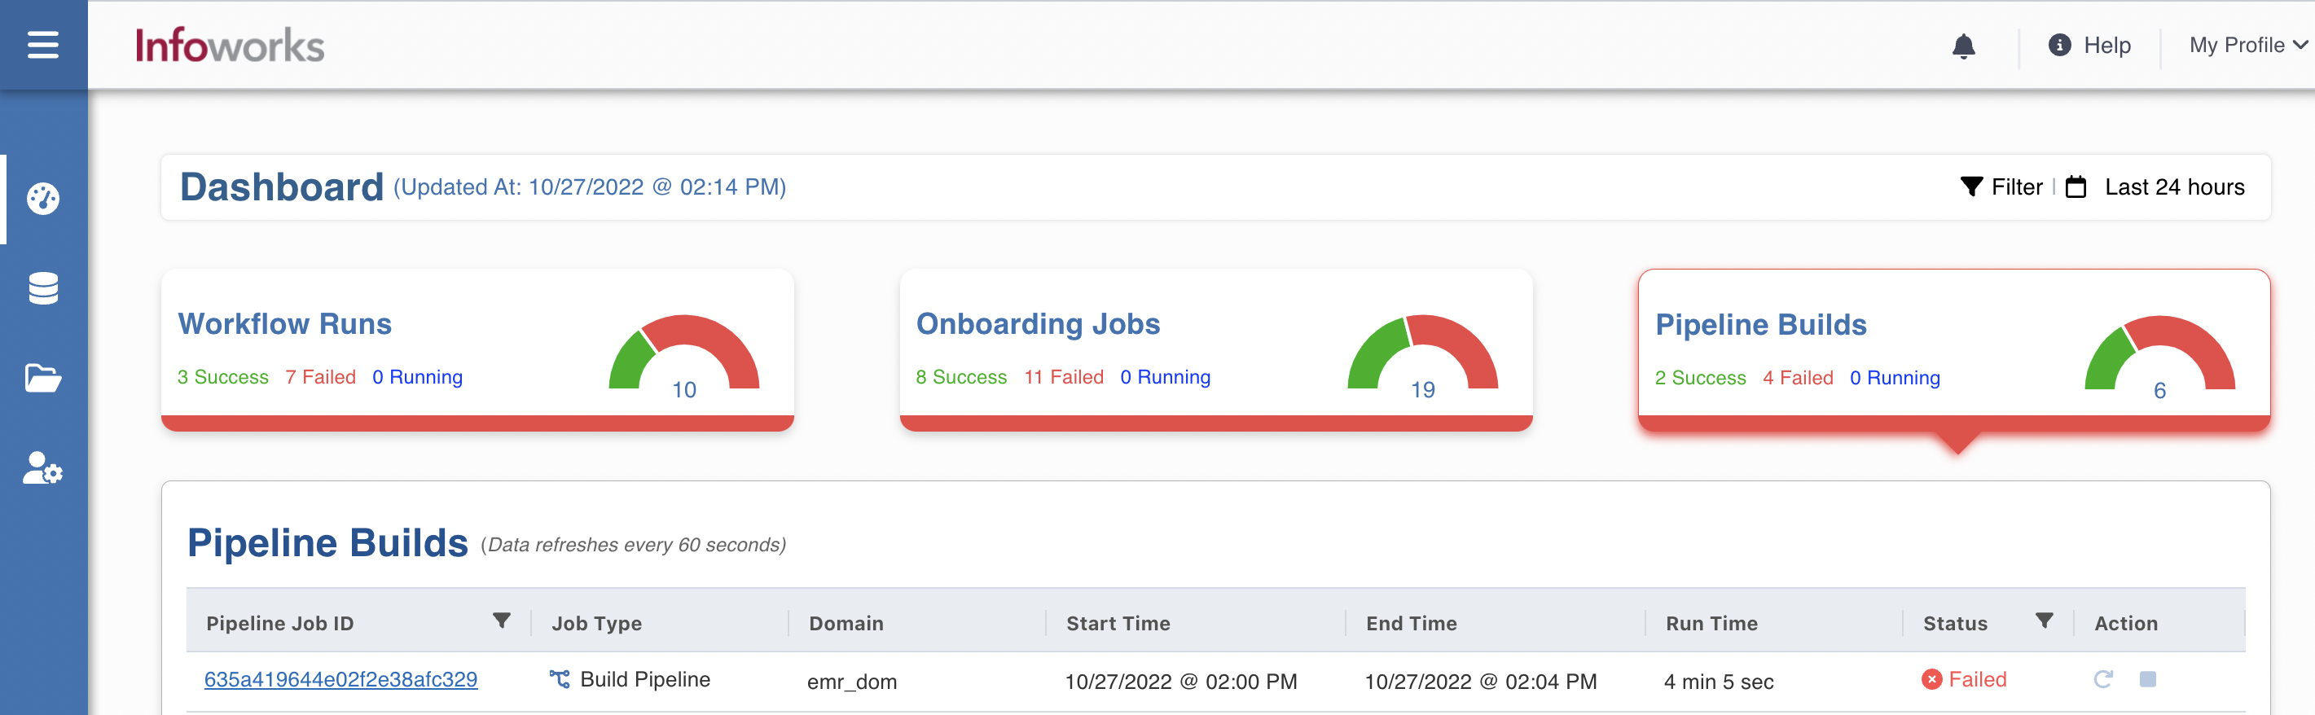The image size is (2315, 715).
Task: Click the stop square icon in Action column
Action: [x=2148, y=679]
